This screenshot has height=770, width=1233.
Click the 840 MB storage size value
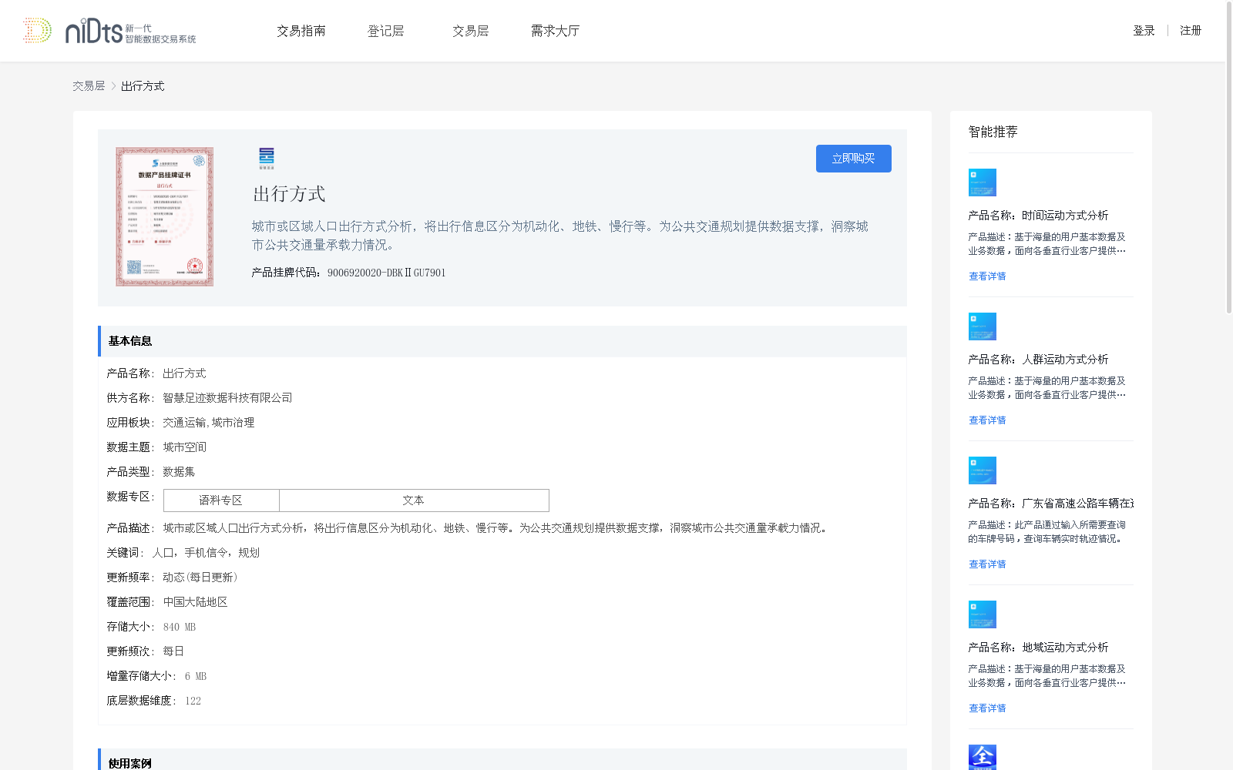[x=180, y=627]
